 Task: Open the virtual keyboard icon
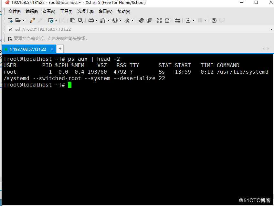[x=177, y=21]
